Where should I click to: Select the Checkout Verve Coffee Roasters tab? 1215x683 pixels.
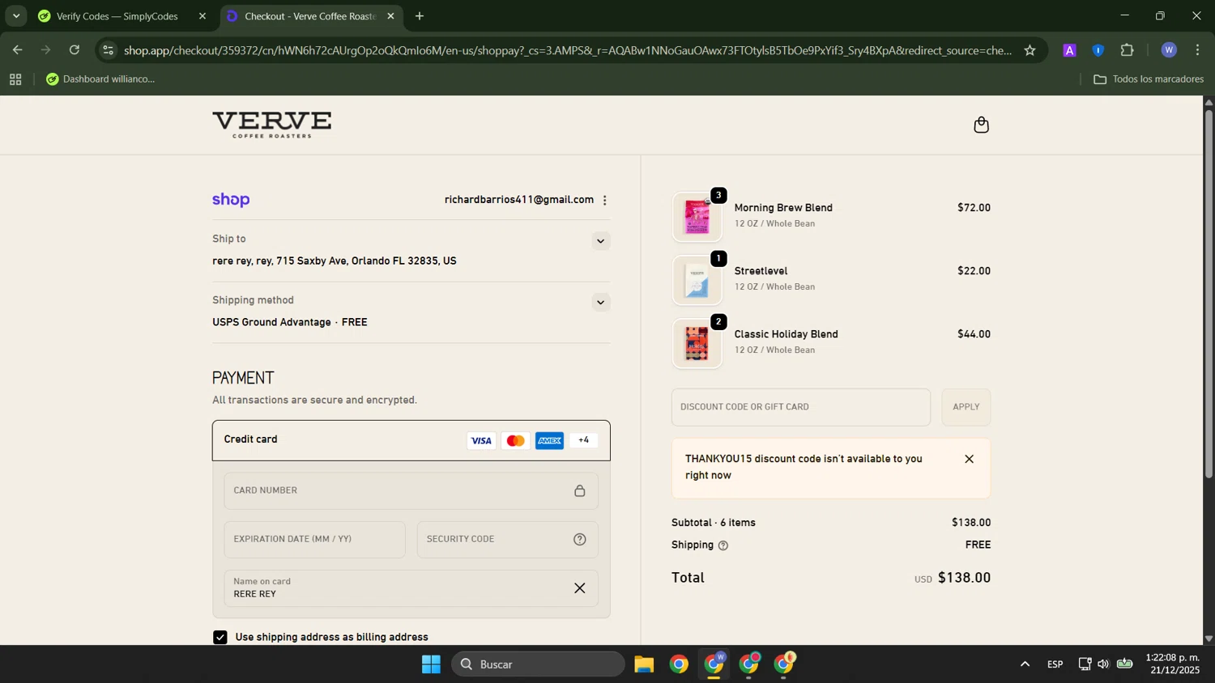310,16
